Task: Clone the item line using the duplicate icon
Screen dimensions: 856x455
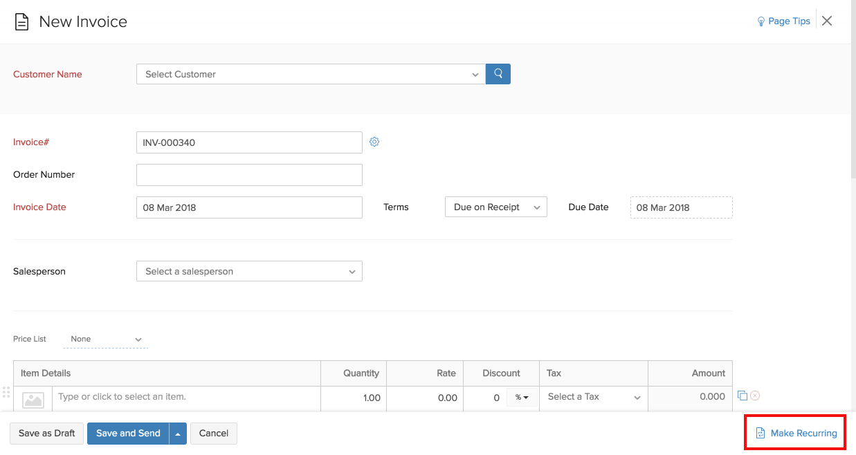Action: click(x=743, y=395)
